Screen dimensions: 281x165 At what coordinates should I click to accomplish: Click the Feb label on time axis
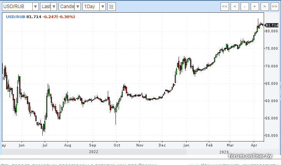[x=209, y=145]
